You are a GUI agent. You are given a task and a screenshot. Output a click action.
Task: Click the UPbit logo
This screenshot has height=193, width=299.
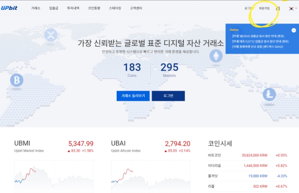tap(9, 8)
